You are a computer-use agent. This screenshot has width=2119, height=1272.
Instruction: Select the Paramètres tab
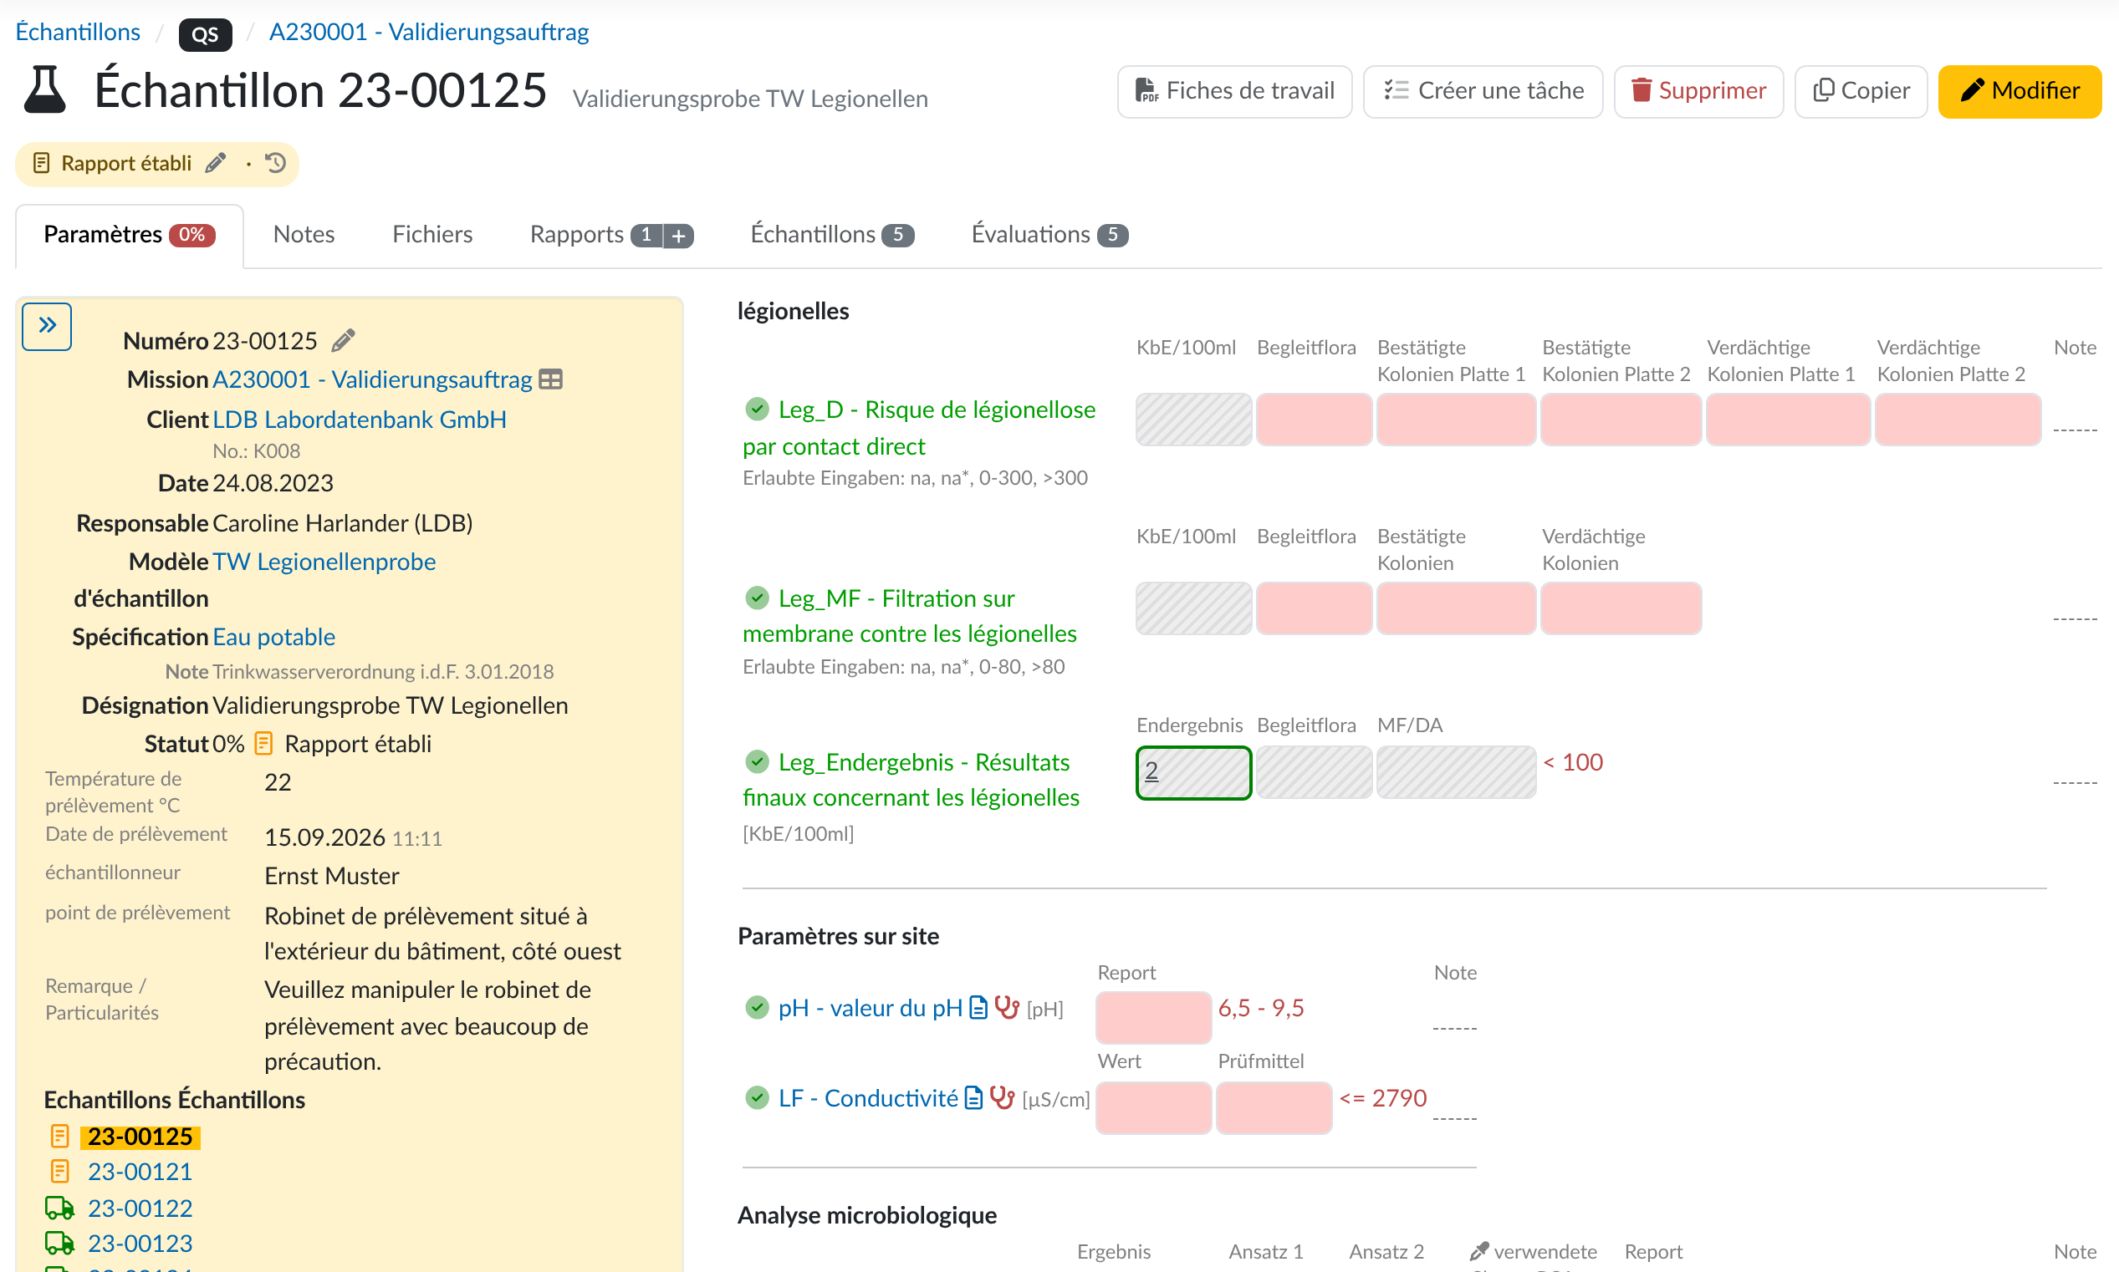(130, 235)
